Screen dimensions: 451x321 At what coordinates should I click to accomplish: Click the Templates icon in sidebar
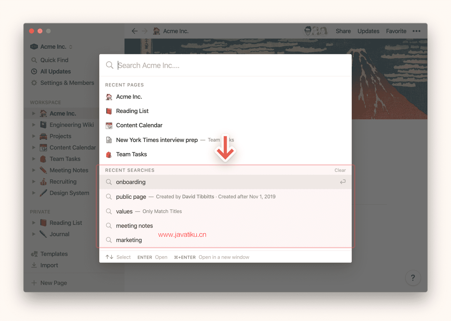(x=34, y=254)
